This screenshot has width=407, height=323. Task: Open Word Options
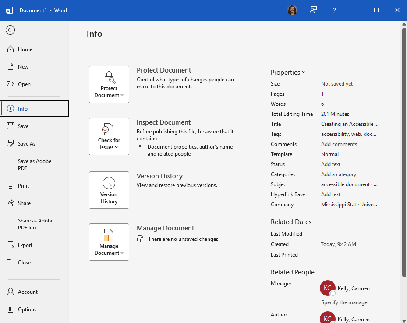click(35, 309)
